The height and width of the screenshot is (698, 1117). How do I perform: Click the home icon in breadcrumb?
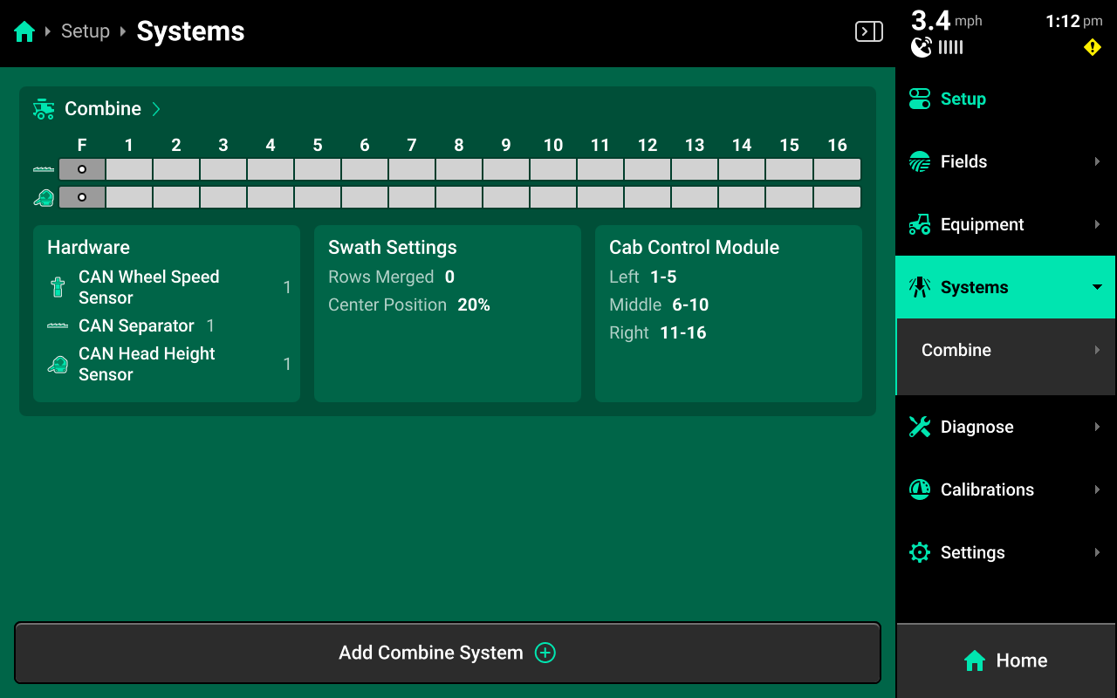(x=24, y=32)
